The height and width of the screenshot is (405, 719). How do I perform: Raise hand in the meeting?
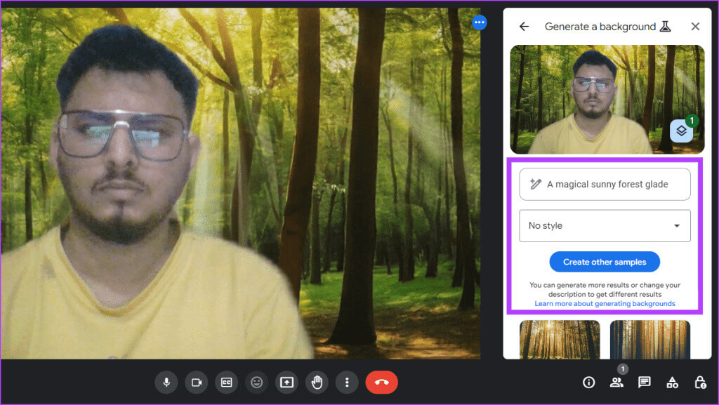(317, 382)
